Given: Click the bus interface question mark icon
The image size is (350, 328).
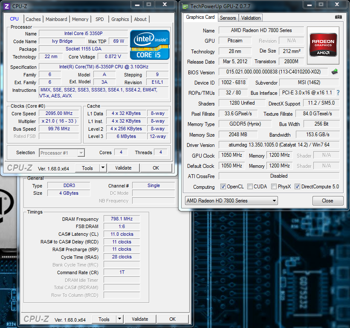Looking at the screenshot, I should tap(338, 93).
